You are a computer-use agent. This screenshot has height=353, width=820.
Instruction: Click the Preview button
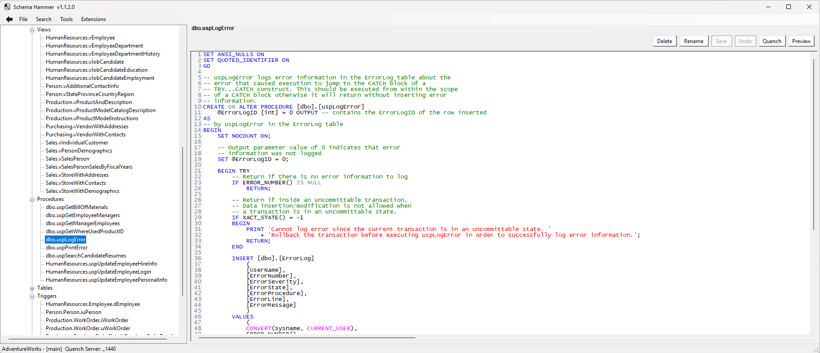pyautogui.click(x=801, y=41)
